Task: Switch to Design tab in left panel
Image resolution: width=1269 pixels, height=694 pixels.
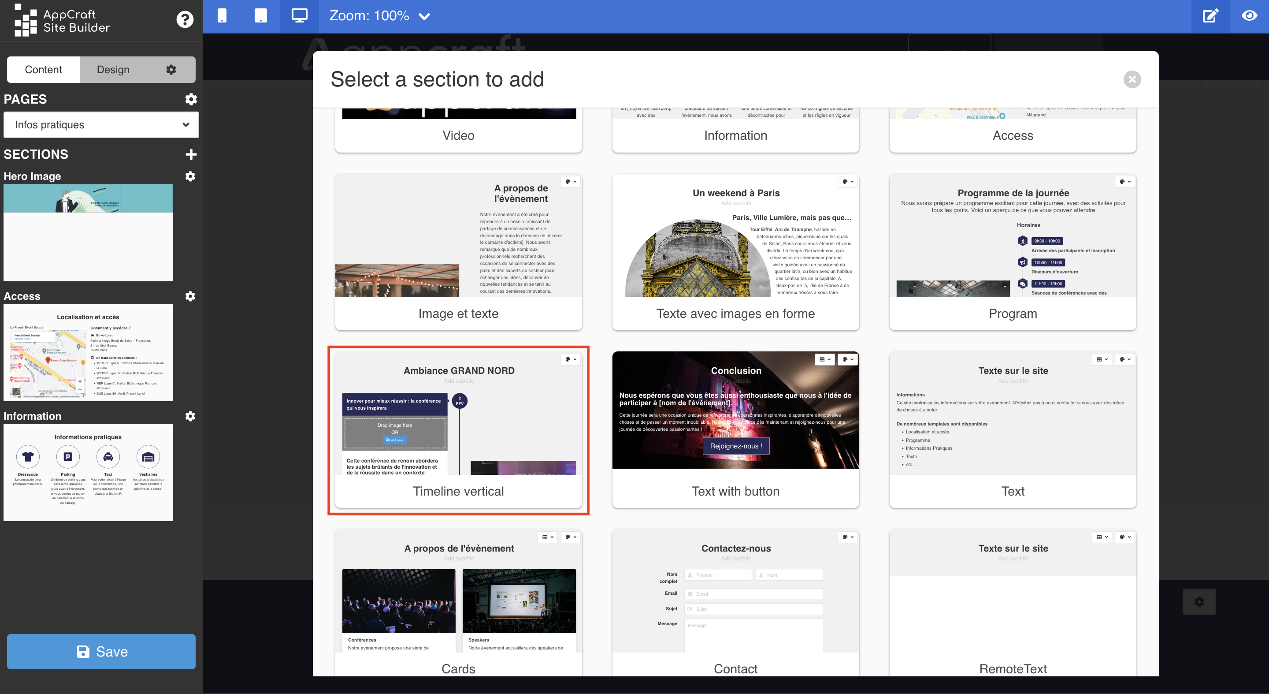Action: click(x=113, y=69)
